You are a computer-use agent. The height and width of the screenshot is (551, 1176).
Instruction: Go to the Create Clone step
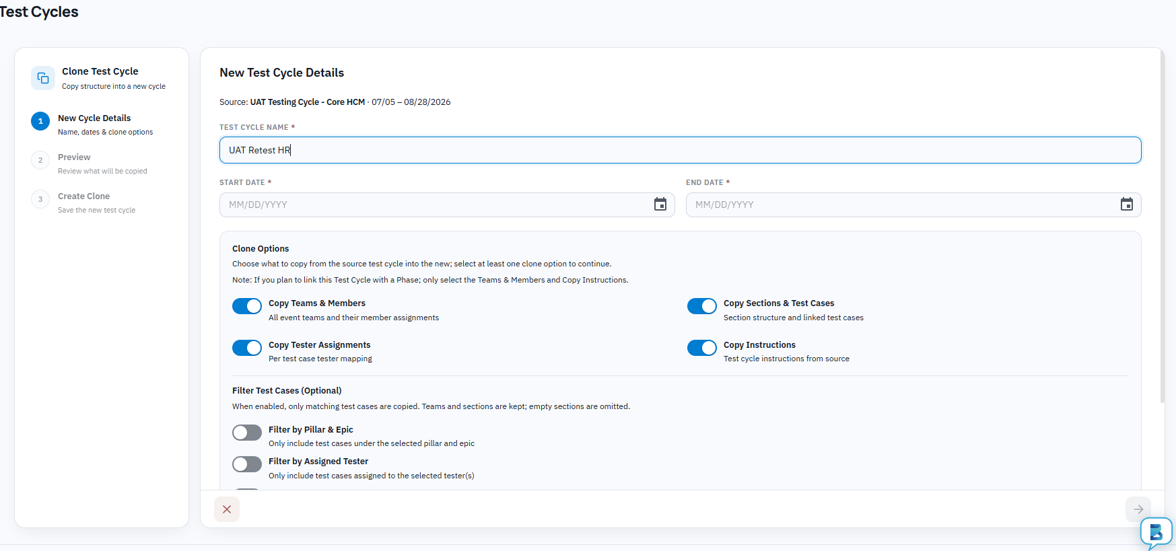83,196
